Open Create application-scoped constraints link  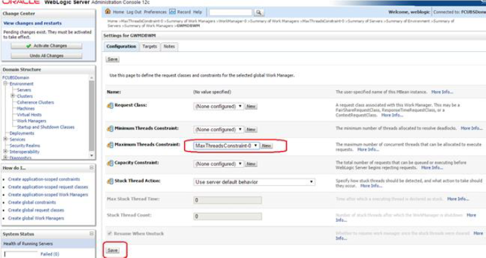[x=44, y=180]
